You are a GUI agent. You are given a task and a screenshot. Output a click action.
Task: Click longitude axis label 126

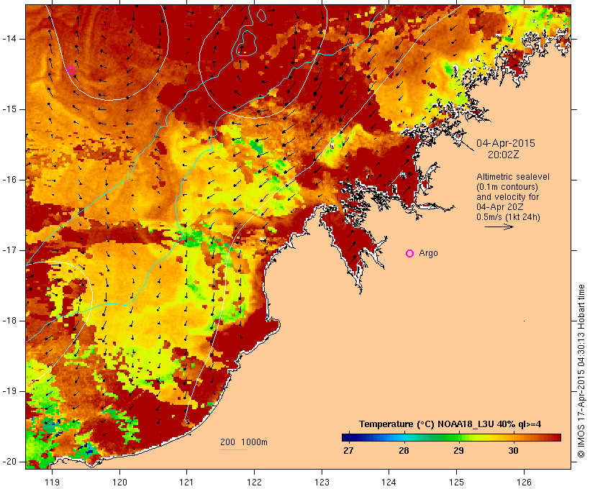coord(524,482)
